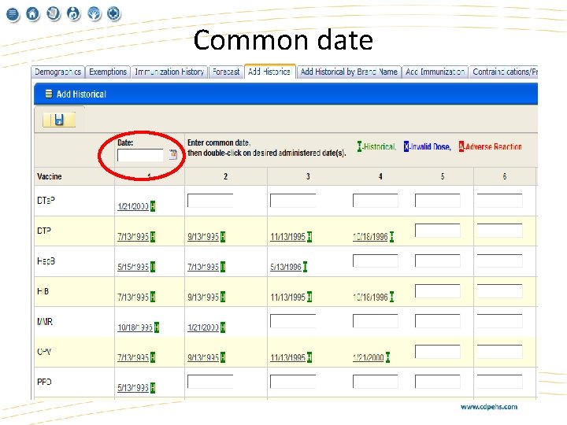This screenshot has height=425, width=567.
Task: Click MMR dose 3 date field
Action: click(x=293, y=321)
